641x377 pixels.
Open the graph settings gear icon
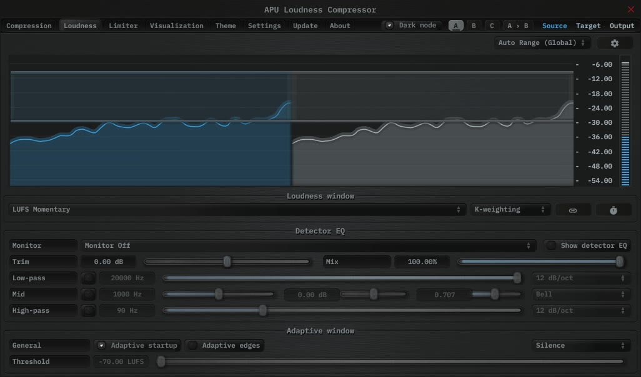click(x=614, y=43)
